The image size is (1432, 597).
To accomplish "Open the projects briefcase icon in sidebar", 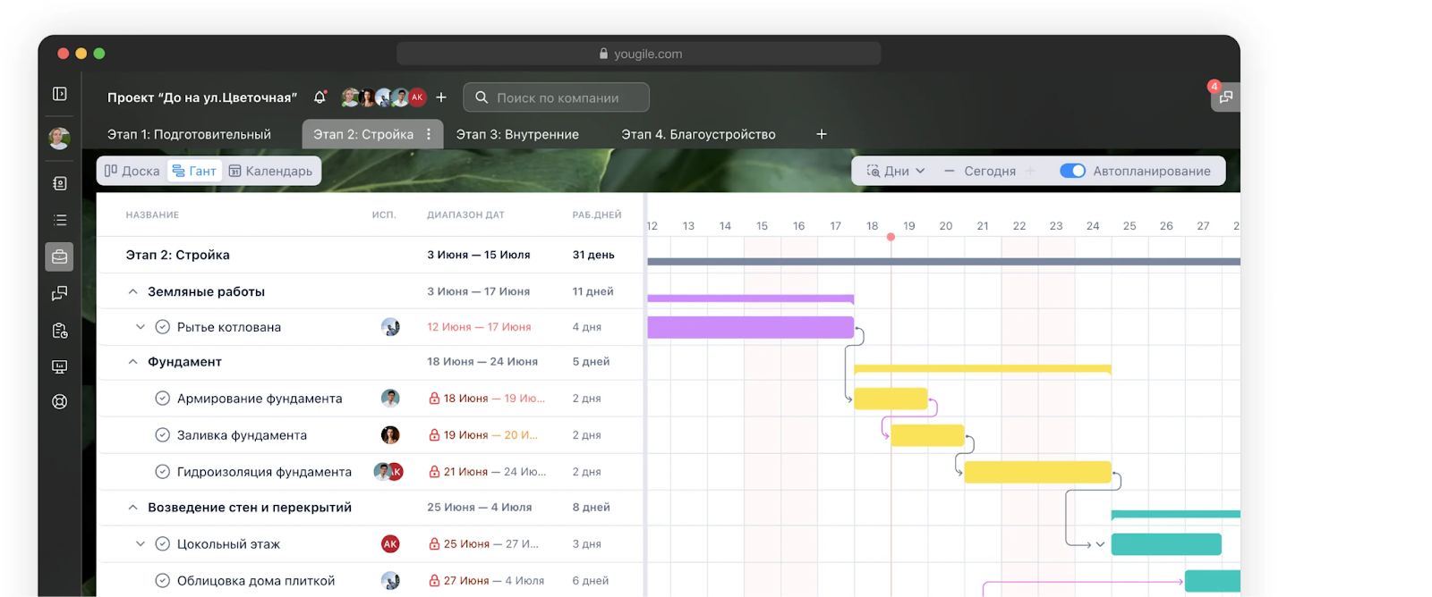I will pos(60,256).
